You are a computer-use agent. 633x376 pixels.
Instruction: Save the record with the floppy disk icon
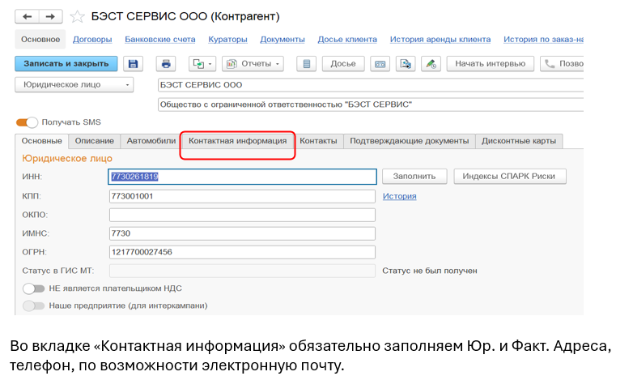pos(134,63)
